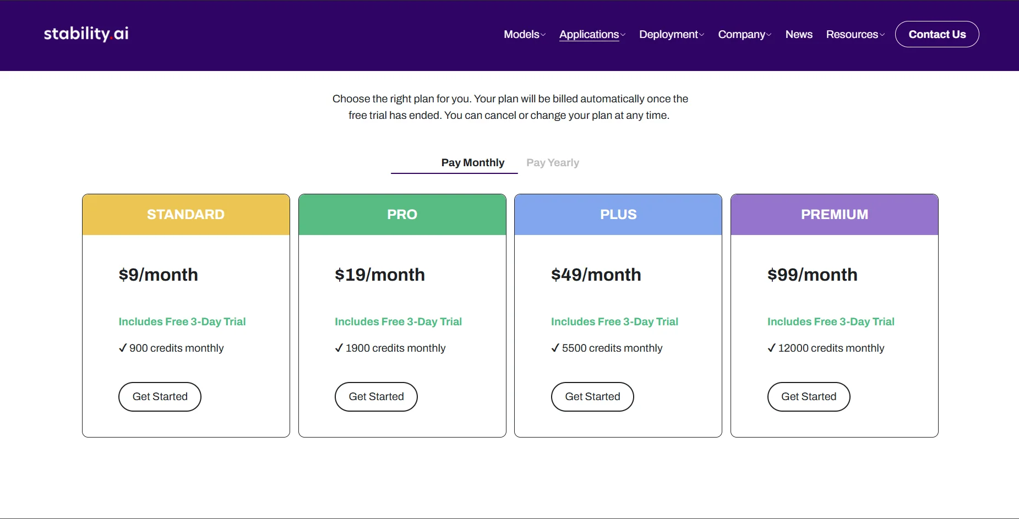Screen dimensions: 1019x519
Task: Get Started with the Pro plan
Action: point(376,397)
